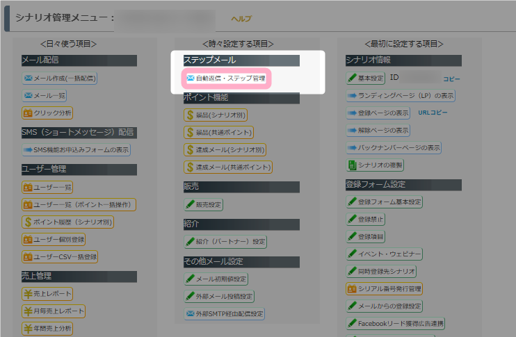
Task: Click the envelope icon on 自動返信・ステップ管理
Action: tap(190, 79)
